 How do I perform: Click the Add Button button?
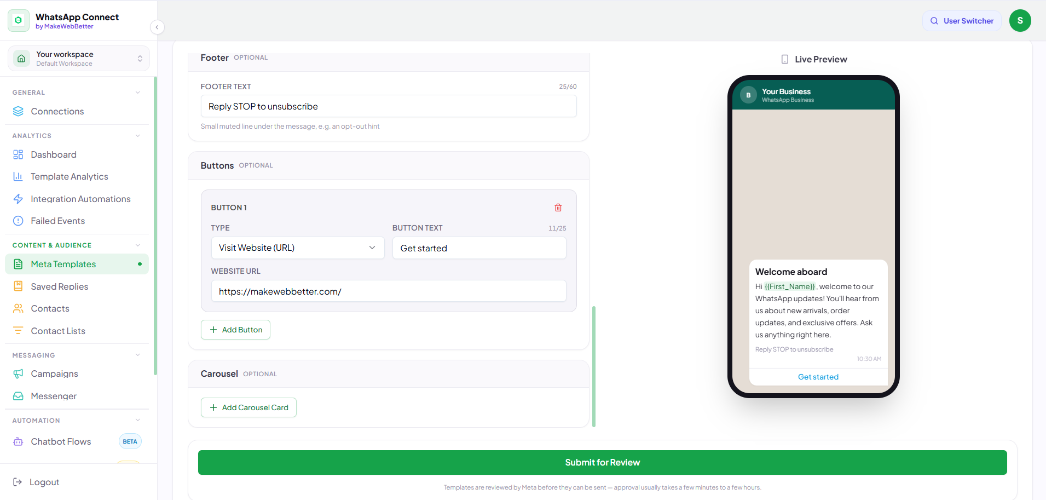[235, 330]
